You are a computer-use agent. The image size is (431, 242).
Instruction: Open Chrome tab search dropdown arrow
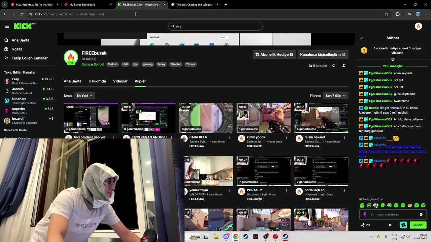coord(4,5)
